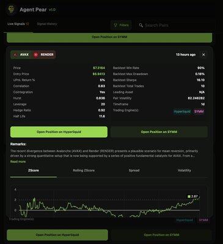The height and width of the screenshot is (244, 223).
Task: Click the Filters funnel icon
Action: tap(115, 25)
